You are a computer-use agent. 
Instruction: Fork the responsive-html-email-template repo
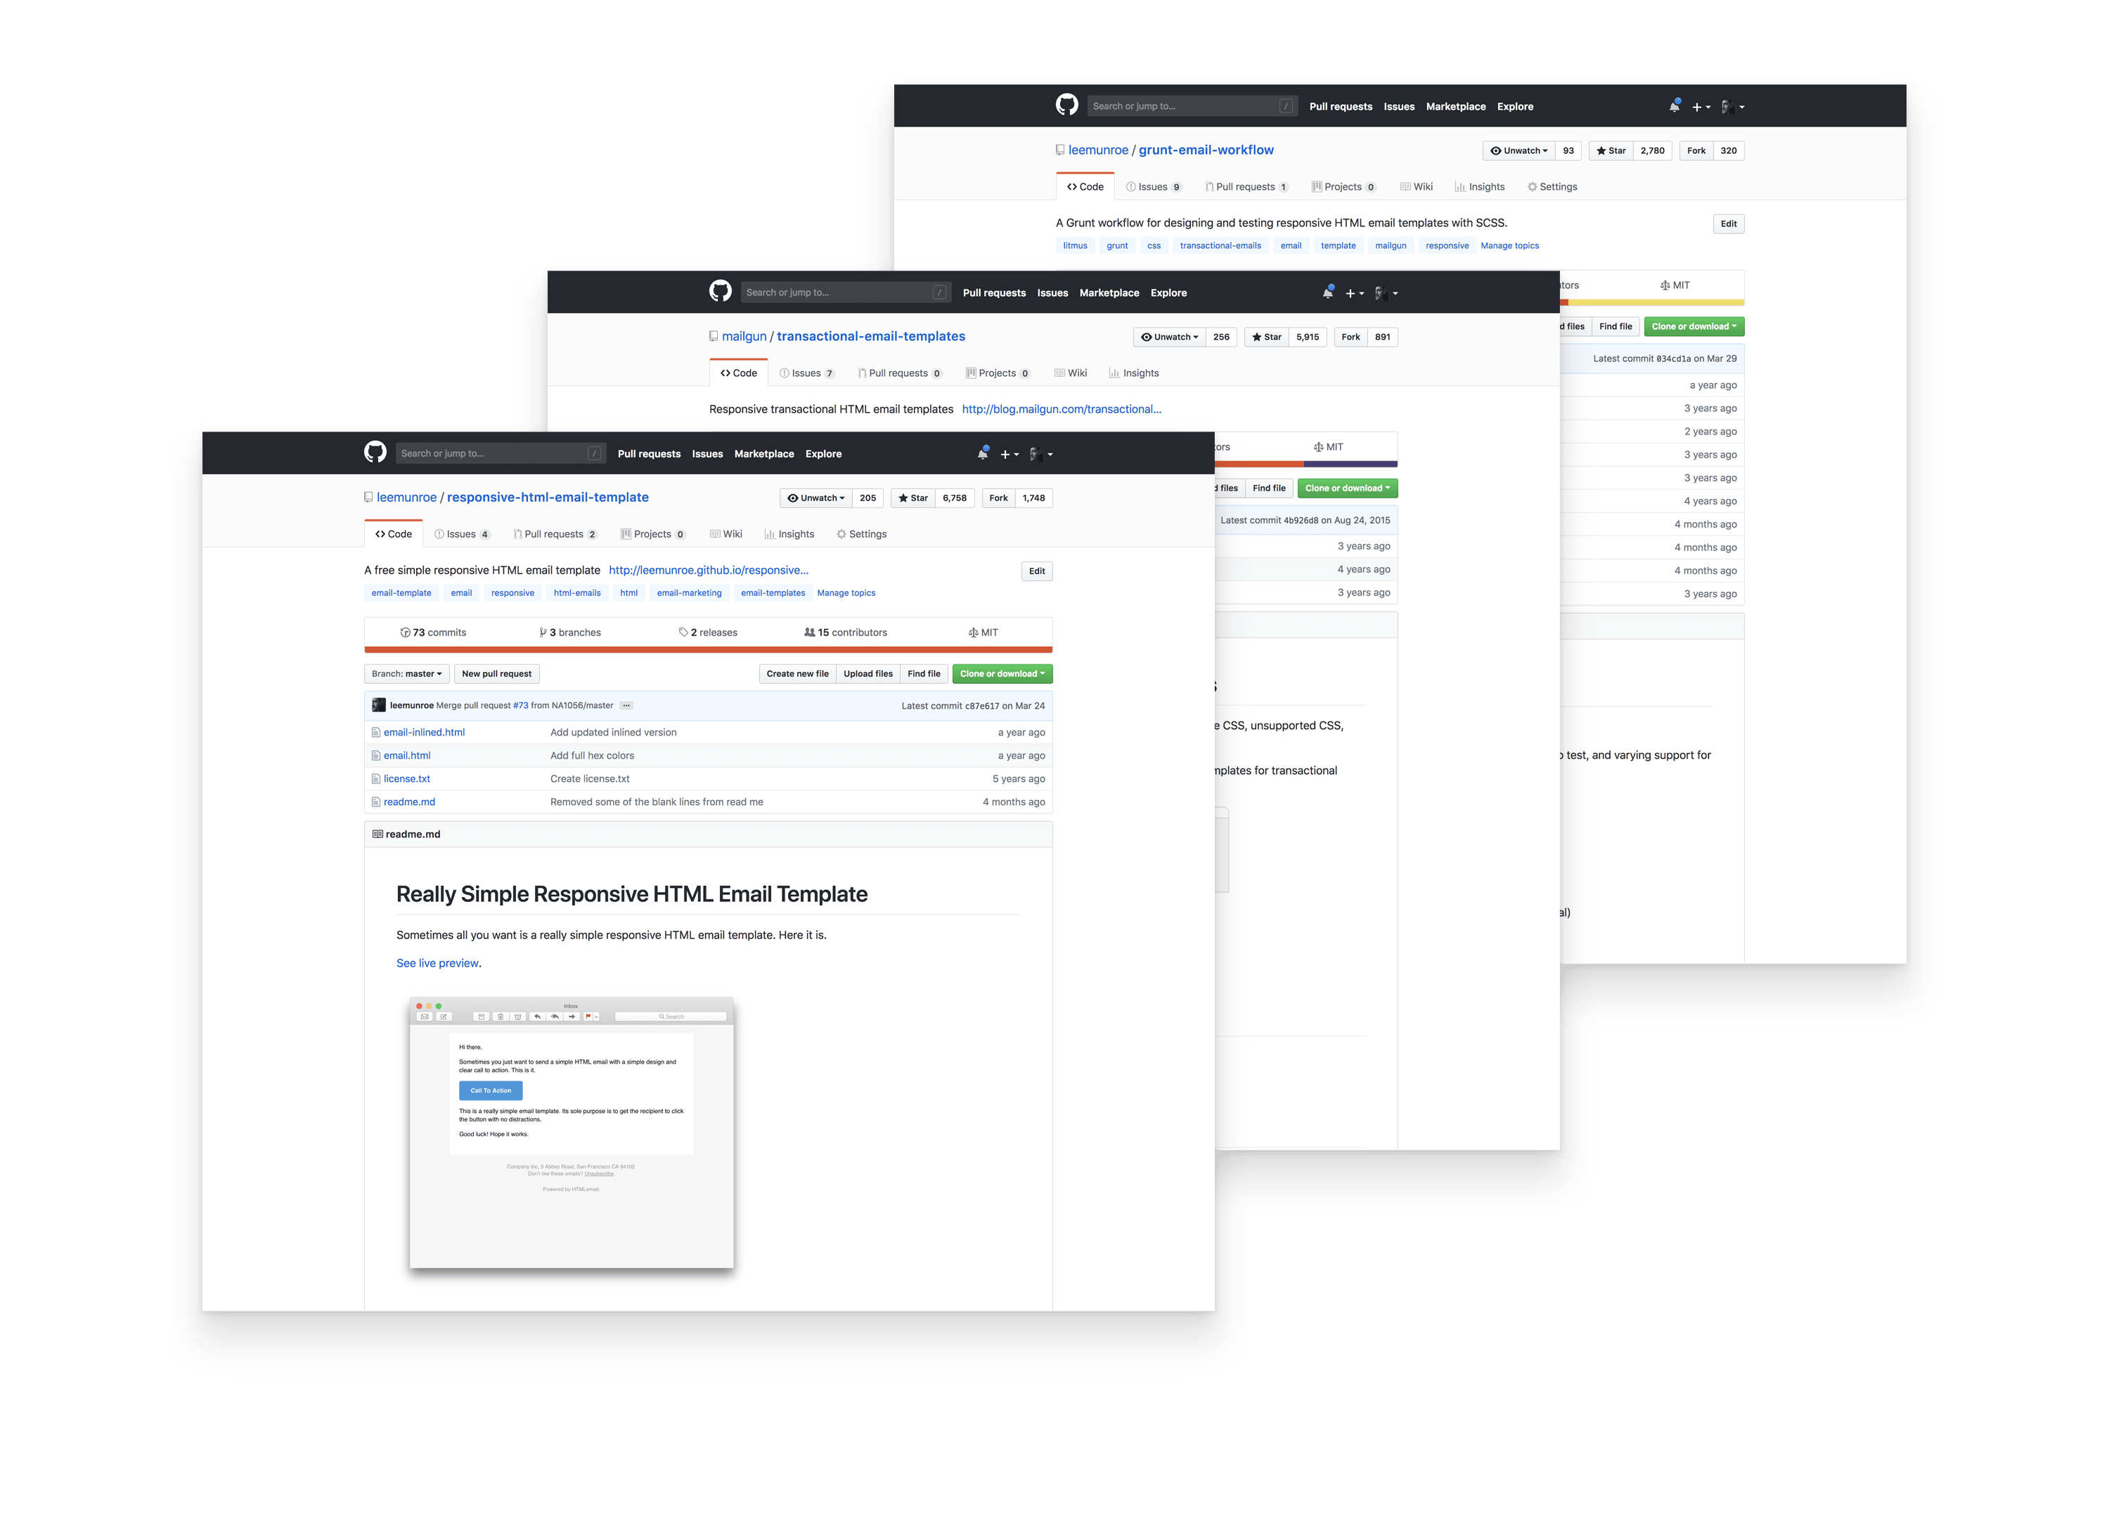(x=998, y=498)
